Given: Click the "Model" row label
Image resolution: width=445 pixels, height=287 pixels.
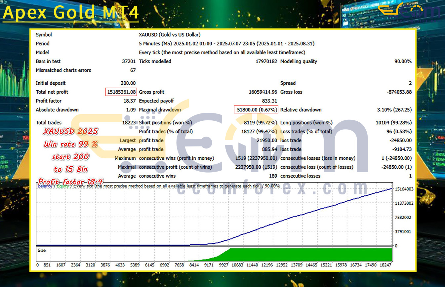Looking at the screenshot, I should click(x=42, y=53).
